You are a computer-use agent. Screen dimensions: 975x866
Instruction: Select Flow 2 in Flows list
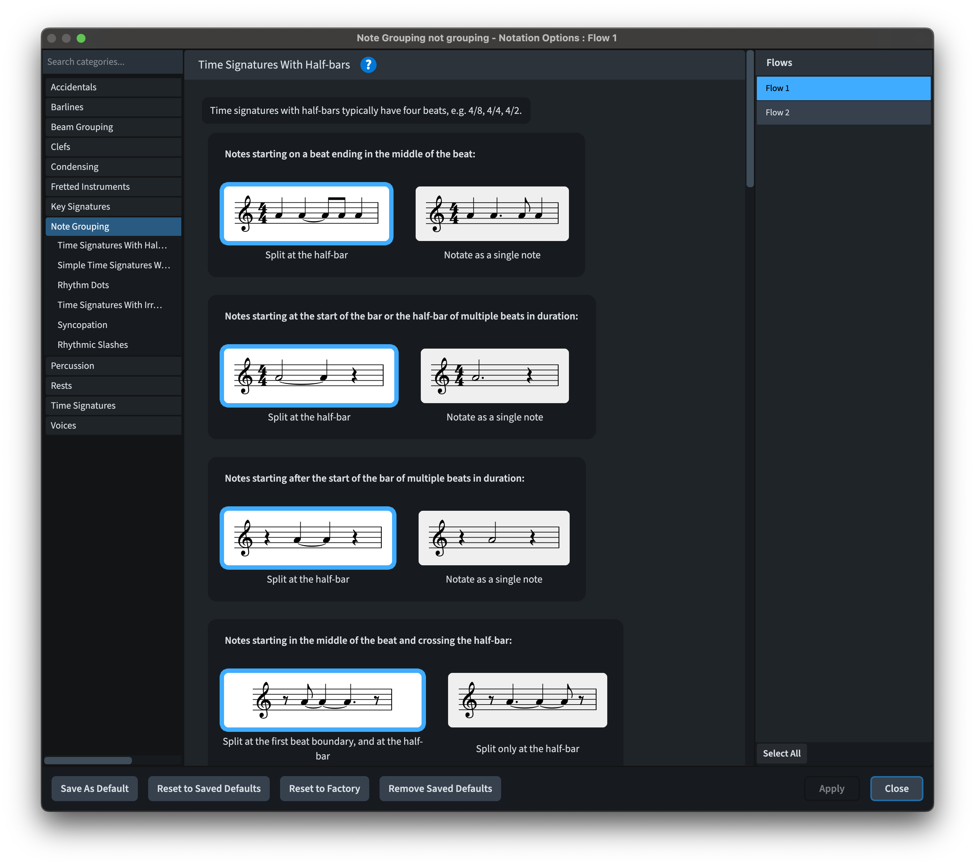pos(843,113)
